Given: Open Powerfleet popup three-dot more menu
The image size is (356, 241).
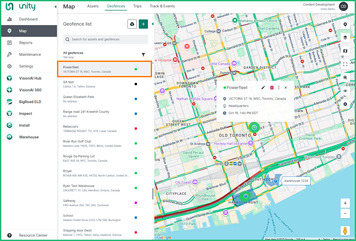Looking at the screenshot, I should pyautogui.click(x=279, y=87).
